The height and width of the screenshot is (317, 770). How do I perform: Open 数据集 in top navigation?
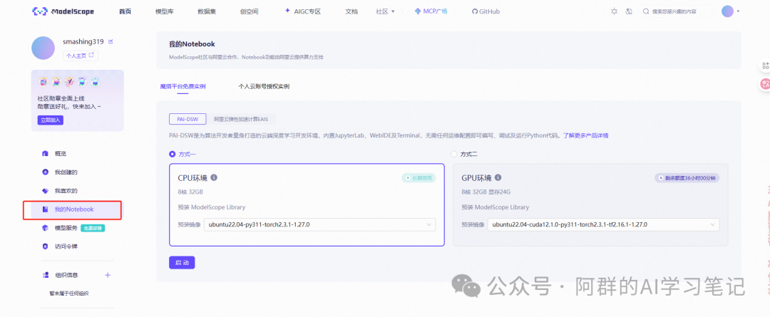[x=207, y=11]
